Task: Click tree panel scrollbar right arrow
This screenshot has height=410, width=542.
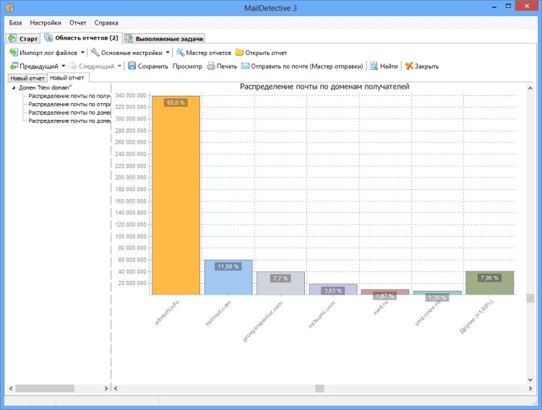Action: pyautogui.click(x=106, y=388)
